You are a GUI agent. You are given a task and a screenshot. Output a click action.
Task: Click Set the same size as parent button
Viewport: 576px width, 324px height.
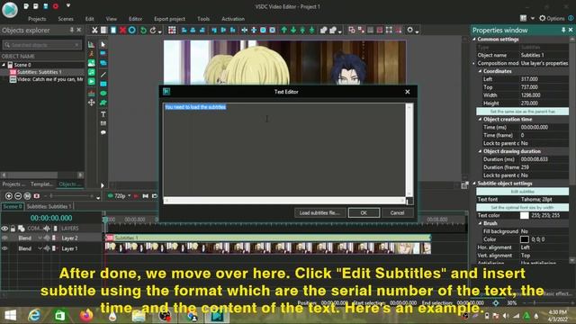[x=522, y=112]
